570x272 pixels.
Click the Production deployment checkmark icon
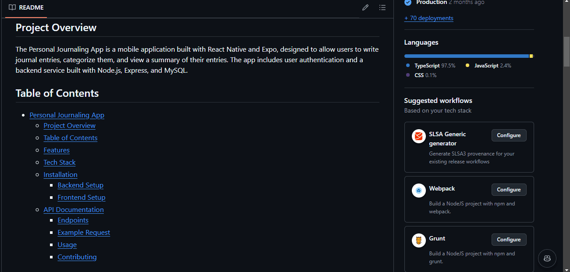tap(408, 3)
